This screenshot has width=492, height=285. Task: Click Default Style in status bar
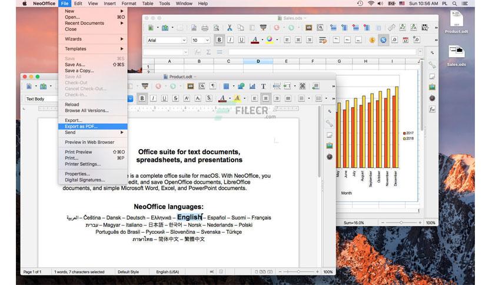coord(128,272)
